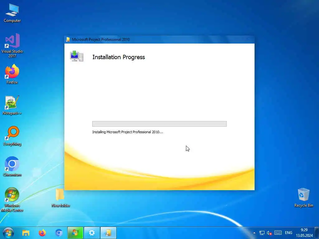The height and width of the screenshot is (239, 319).
Task: Open File Explorer from the taskbar
Action: point(26,233)
